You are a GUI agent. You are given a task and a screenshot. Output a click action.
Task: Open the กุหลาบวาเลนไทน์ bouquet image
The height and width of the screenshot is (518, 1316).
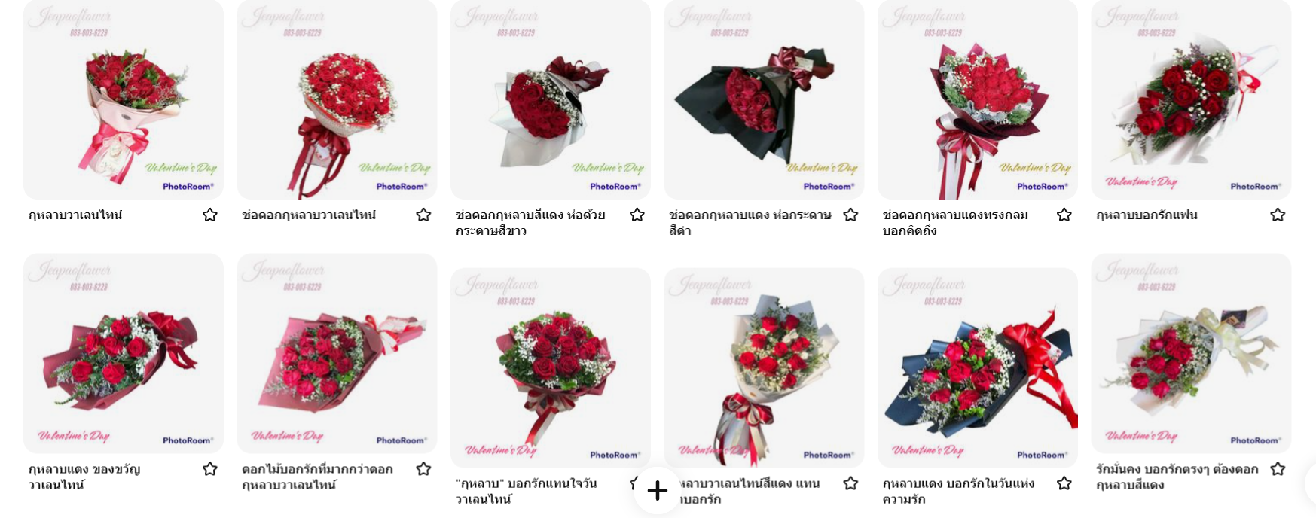click(x=124, y=99)
